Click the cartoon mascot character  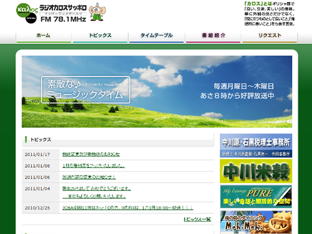[x=97, y=12]
